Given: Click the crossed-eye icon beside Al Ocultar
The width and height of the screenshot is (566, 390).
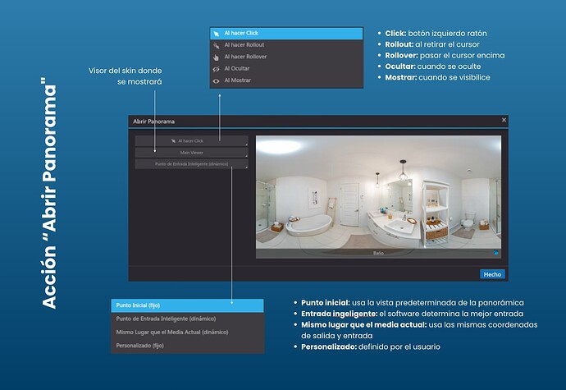Looking at the screenshot, I should point(217,69).
